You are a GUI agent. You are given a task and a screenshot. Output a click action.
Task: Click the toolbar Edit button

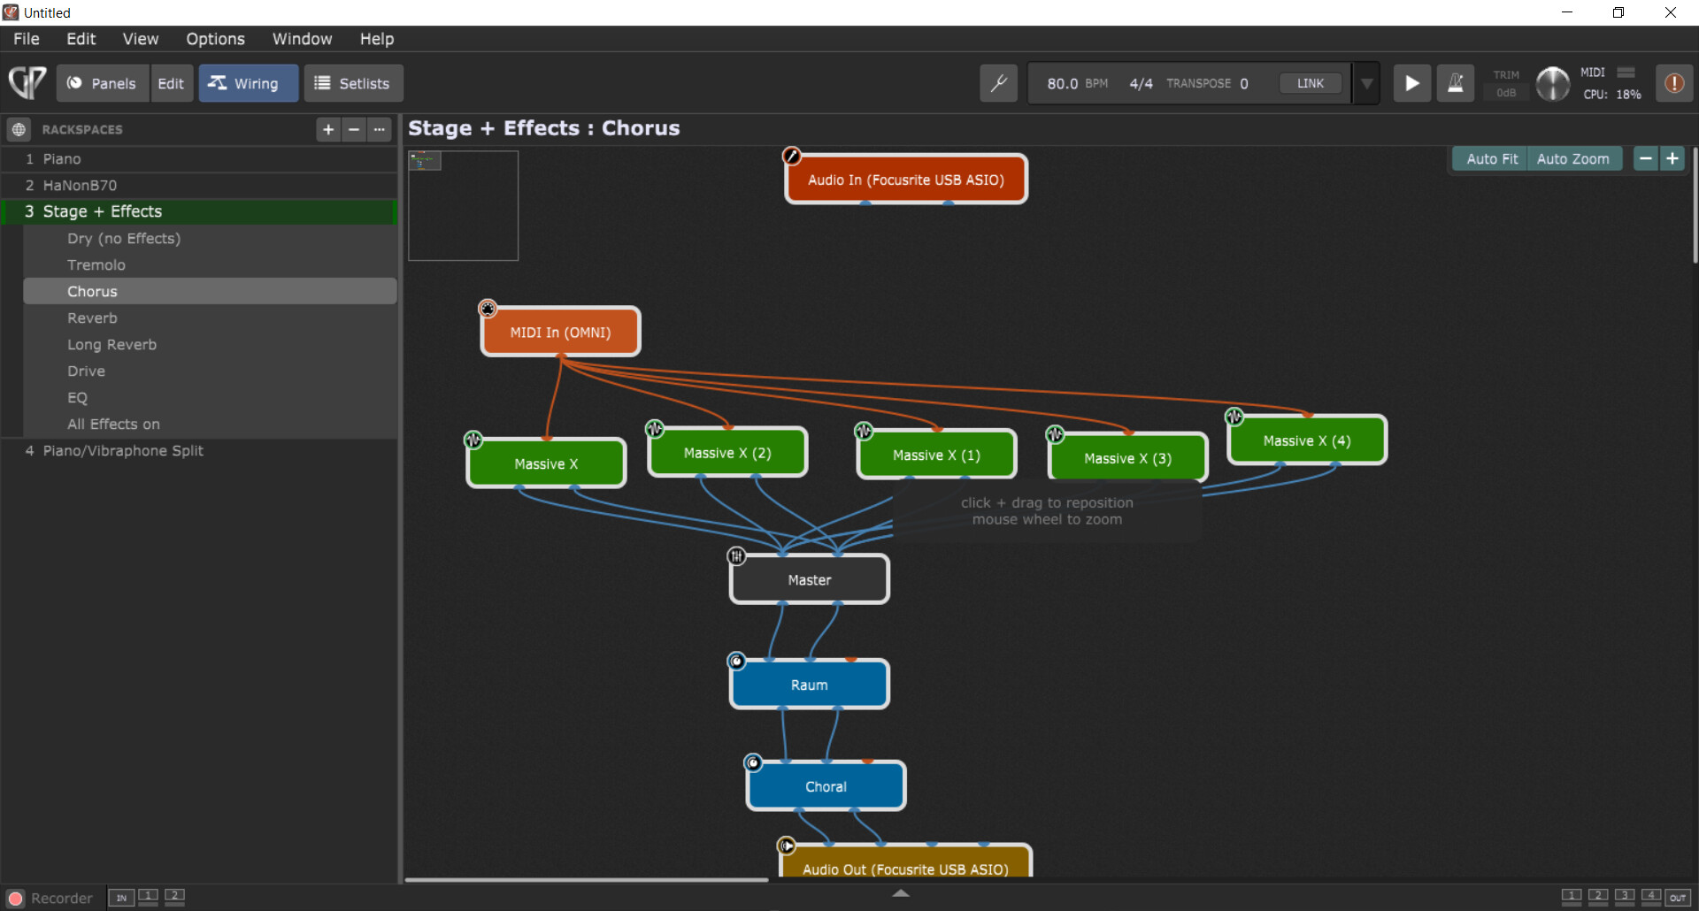click(x=171, y=83)
